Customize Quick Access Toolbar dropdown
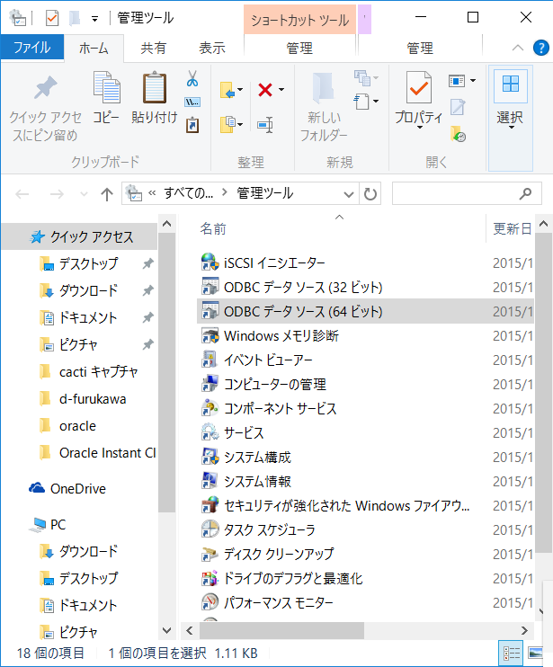This screenshot has width=553, height=667. (x=94, y=19)
